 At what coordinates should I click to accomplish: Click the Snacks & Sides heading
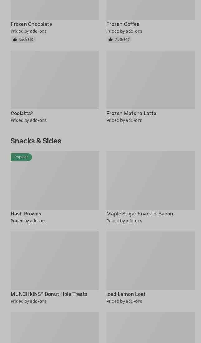click(x=36, y=141)
